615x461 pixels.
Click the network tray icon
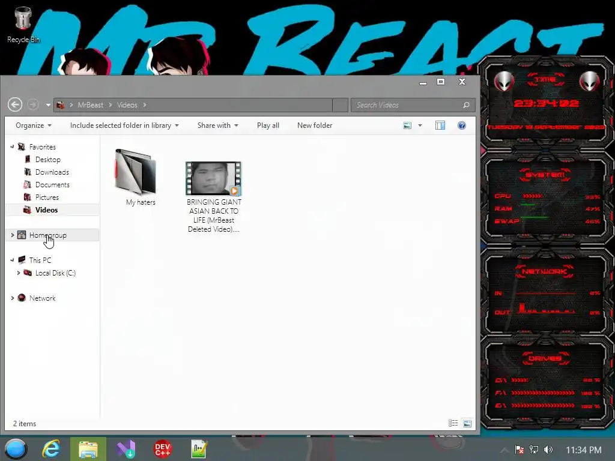point(534,450)
